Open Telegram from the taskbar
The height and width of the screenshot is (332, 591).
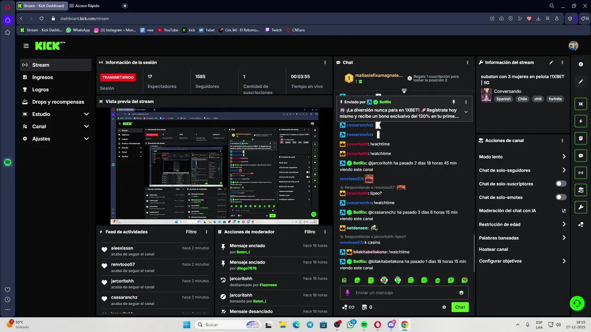pyautogui.click(x=309, y=325)
